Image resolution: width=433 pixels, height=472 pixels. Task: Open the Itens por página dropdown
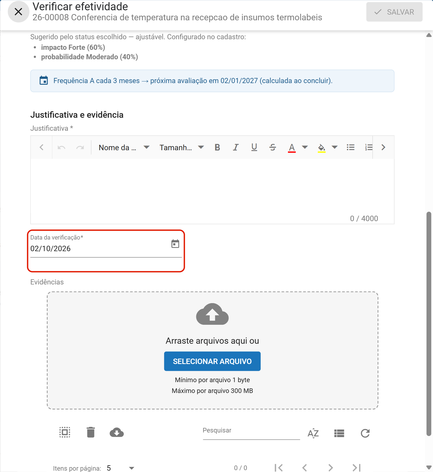click(121, 468)
